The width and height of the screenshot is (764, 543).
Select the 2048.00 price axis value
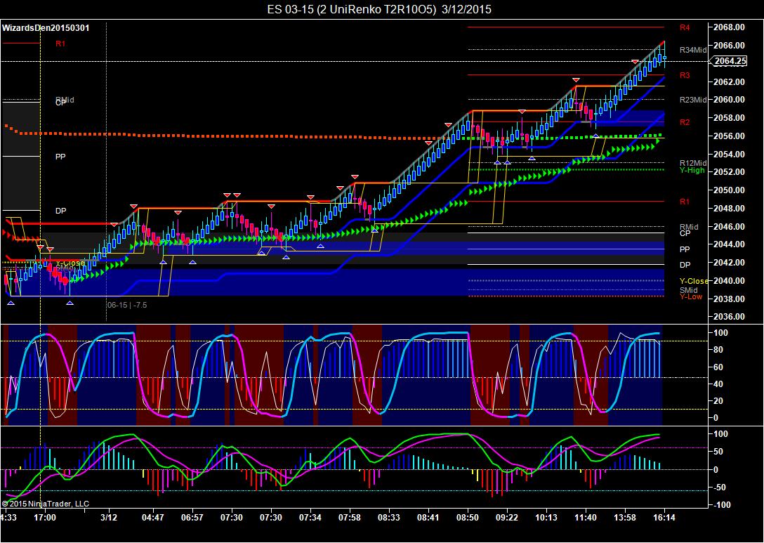point(729,208)
